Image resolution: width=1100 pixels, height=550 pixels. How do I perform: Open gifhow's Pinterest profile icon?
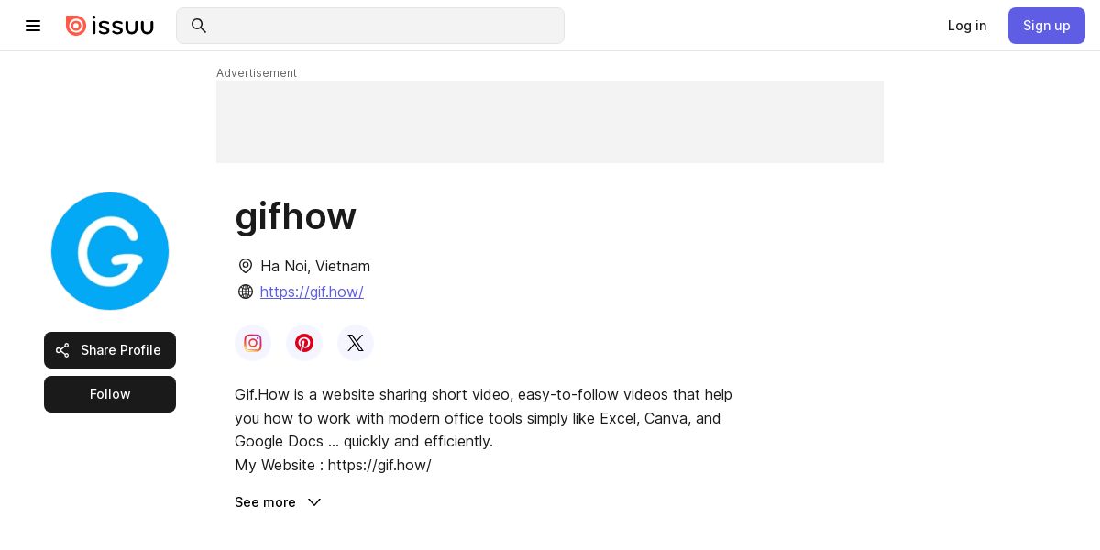[x=304, y=343]
